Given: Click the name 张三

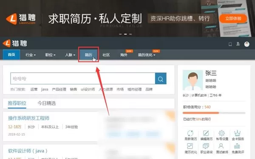Looking at the screenshot, I should 211,73.
